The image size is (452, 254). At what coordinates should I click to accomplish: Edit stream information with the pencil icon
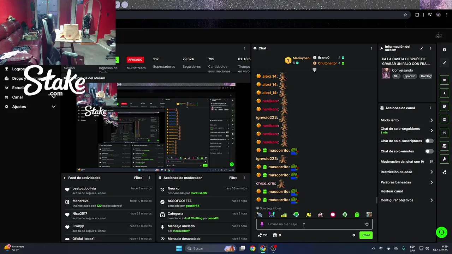click(422, 48)
